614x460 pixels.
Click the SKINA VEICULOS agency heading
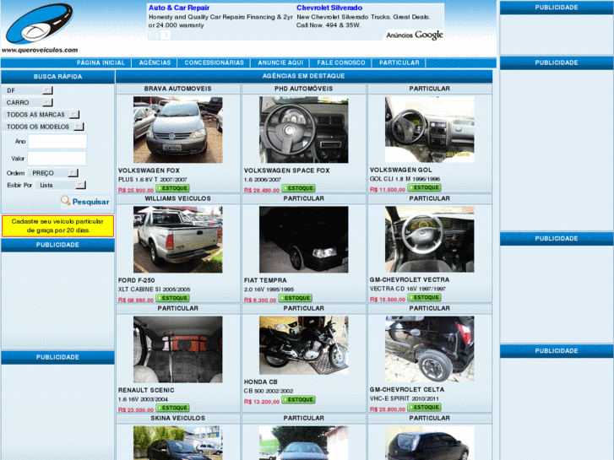(x=177, y=418)
